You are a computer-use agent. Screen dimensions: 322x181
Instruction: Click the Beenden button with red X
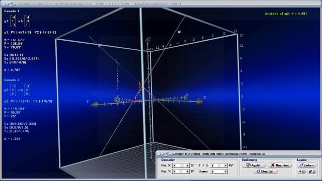click(280, 165)
